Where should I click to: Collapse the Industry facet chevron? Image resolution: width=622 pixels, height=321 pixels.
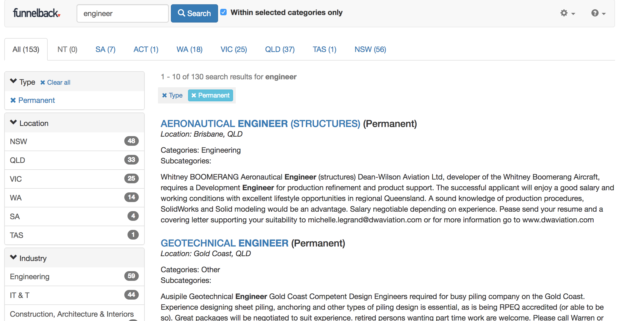click(x=13, y=257)
